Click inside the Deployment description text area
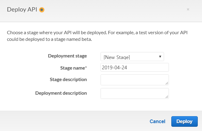Image resolution: width=202 pixels, height=131 pixels. pos(134,93)
